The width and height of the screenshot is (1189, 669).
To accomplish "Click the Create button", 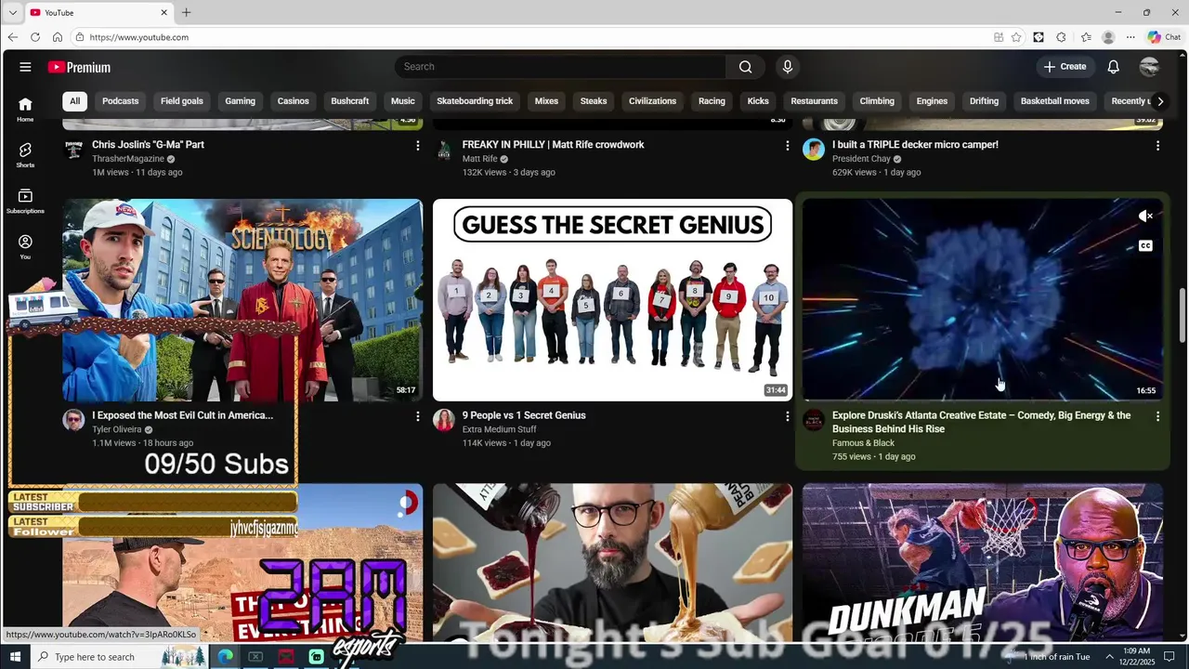I will point(1065,67).
